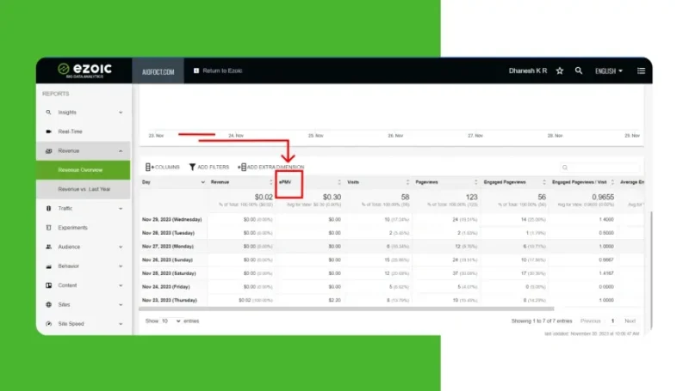689x391 pixels.
Task: Click the Audience people icon
Action: click(x=48, y=247)
